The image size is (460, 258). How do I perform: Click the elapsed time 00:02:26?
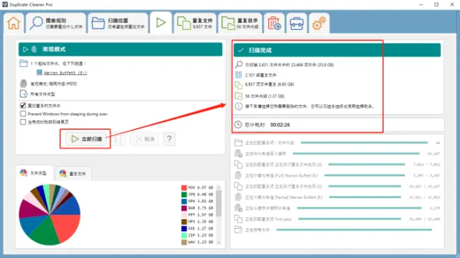point(280,124)
